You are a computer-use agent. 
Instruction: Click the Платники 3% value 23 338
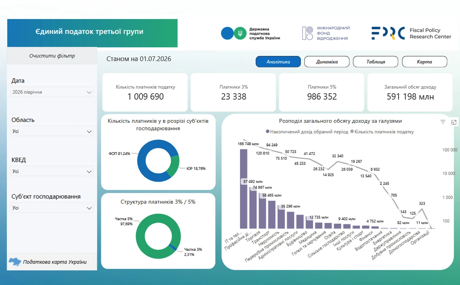click(233, 97)
